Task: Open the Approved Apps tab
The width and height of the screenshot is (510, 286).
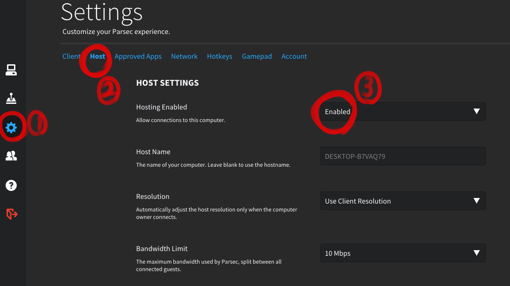Action: (x=138, y=56)
